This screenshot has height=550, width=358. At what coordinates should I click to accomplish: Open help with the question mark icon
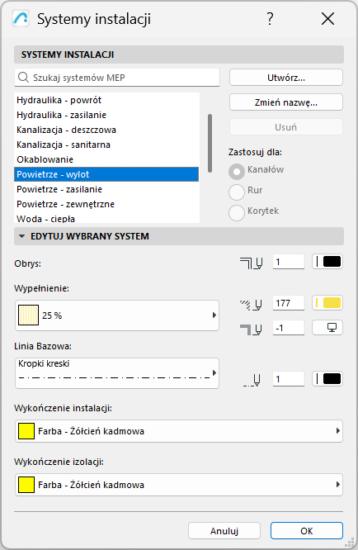(x=270, y=19)
